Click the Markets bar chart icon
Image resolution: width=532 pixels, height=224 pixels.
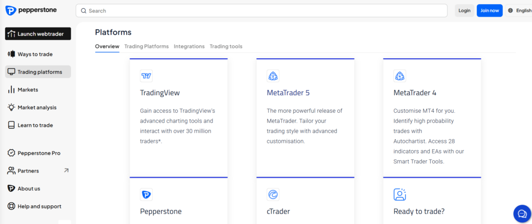(11, 89)
